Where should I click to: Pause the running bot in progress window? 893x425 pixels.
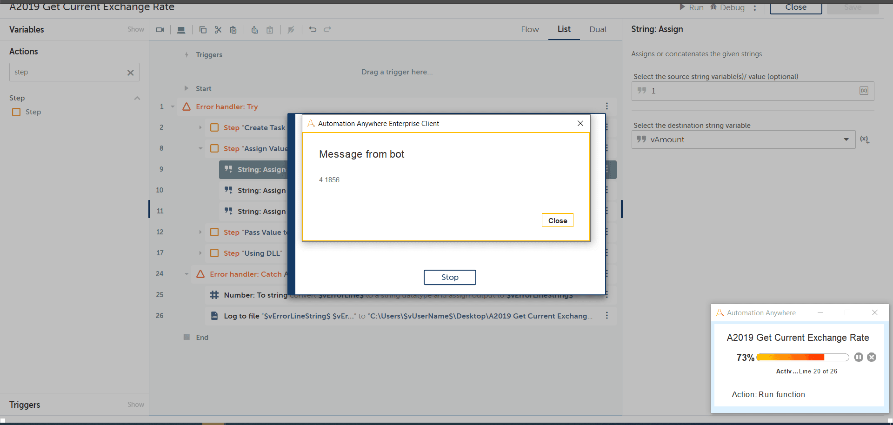(859, 357)
